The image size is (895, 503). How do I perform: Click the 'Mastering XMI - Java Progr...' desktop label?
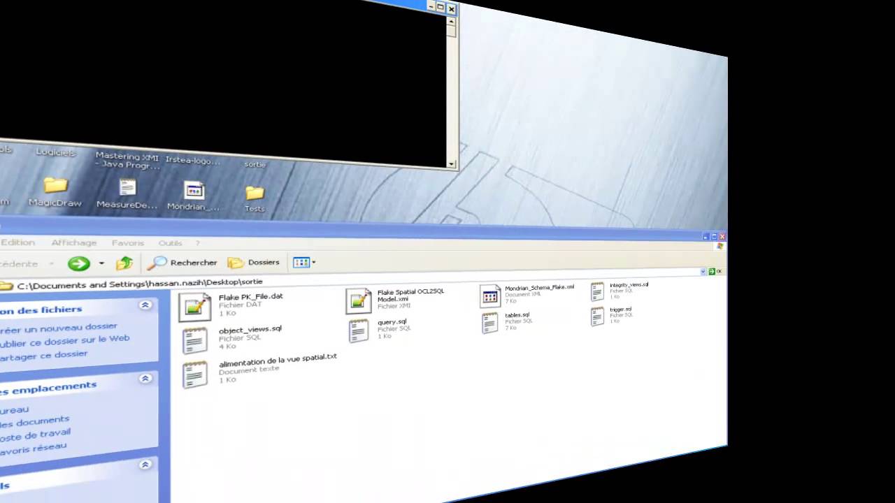(x=127, y=161)
